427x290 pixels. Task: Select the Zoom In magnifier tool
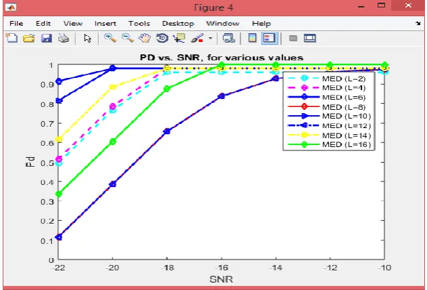110,38
